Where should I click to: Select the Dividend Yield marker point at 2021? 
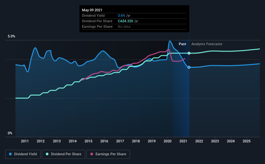pos(189,67)
